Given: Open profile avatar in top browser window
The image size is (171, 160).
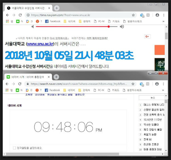Looking at the screenshot, I should tap(157, 15).
